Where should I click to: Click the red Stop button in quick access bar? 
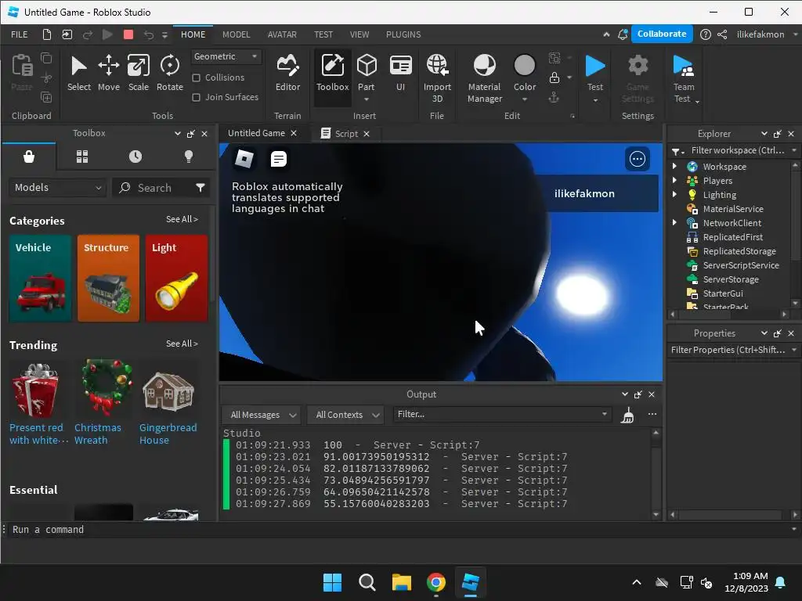click(128, 34)
